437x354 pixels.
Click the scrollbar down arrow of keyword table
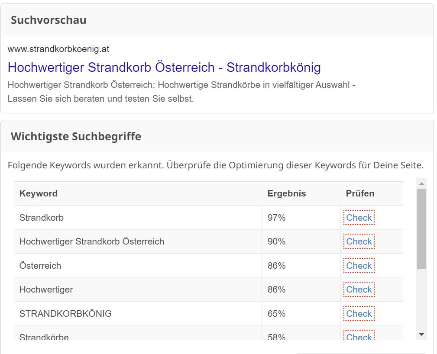(421, 335)
